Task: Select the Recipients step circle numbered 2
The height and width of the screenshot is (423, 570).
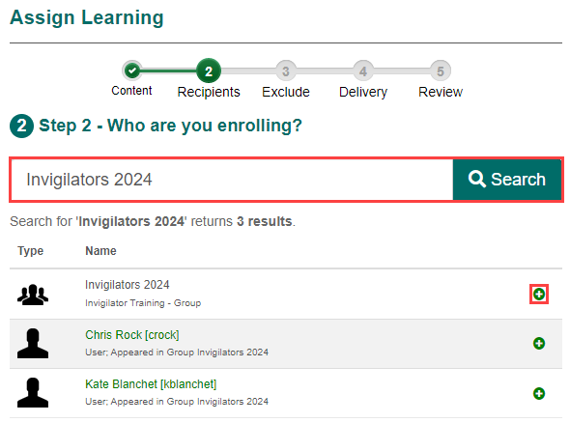Action: click(209, 70)
